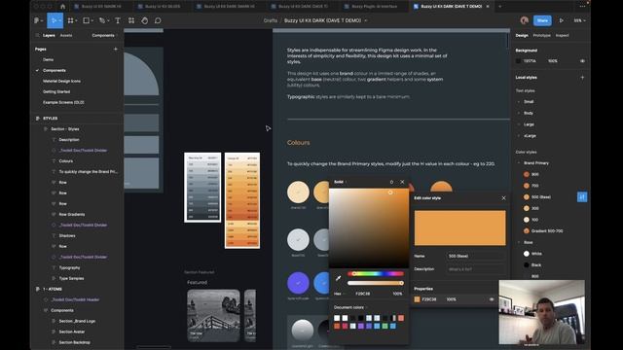Open the Drafts breadcrumb link
This screenshot has width=623, height=350.
[271, 20]
